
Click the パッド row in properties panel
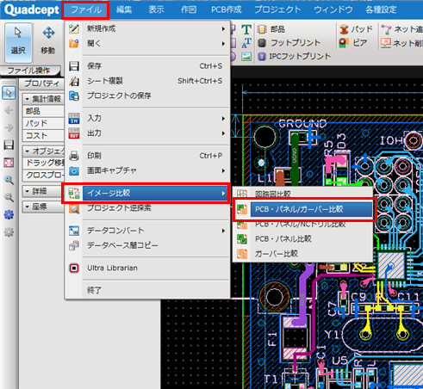tap(43, 123)
